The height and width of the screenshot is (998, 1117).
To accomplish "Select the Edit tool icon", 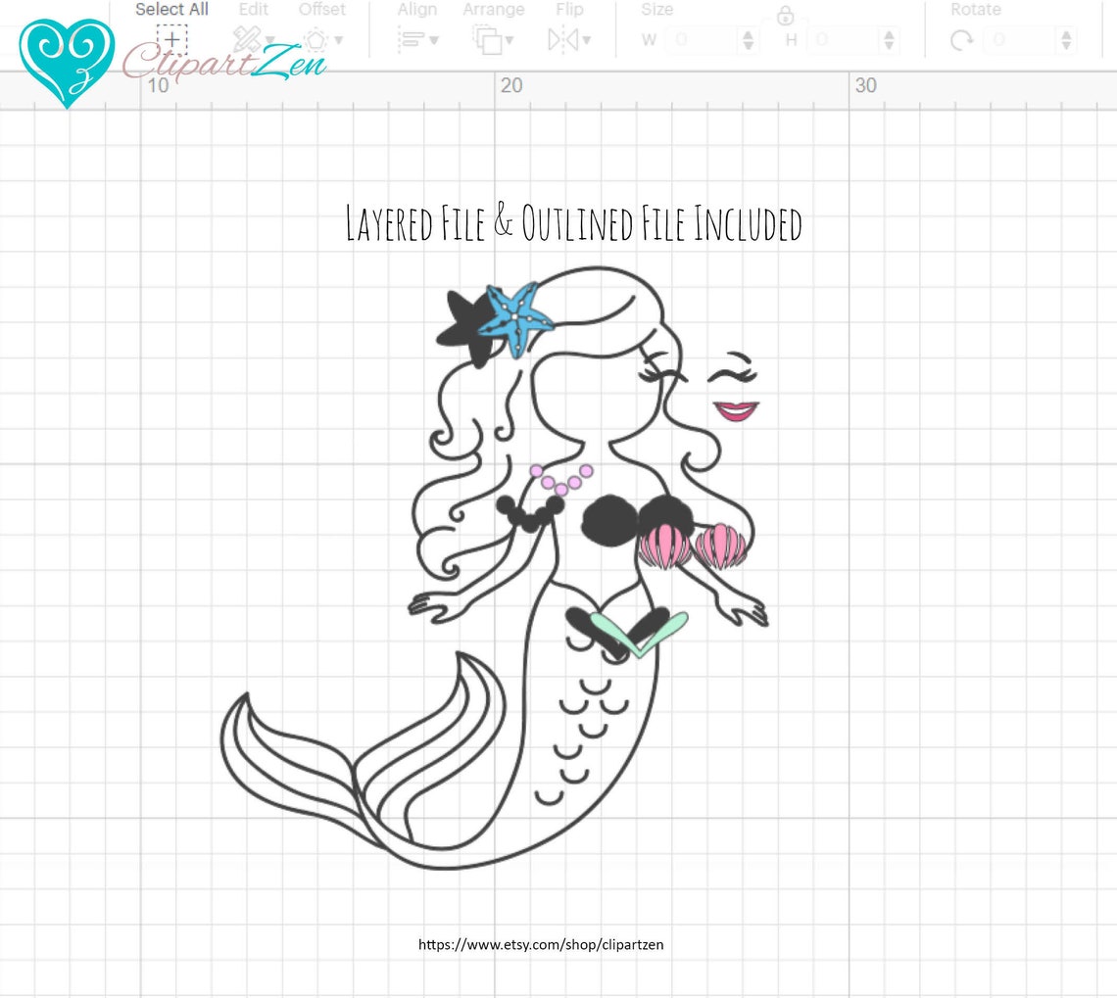I will 248,41.
